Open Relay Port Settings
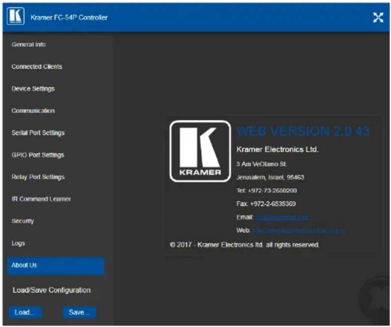The width and height of the screenshot is (391, 327). click(38, 177)
